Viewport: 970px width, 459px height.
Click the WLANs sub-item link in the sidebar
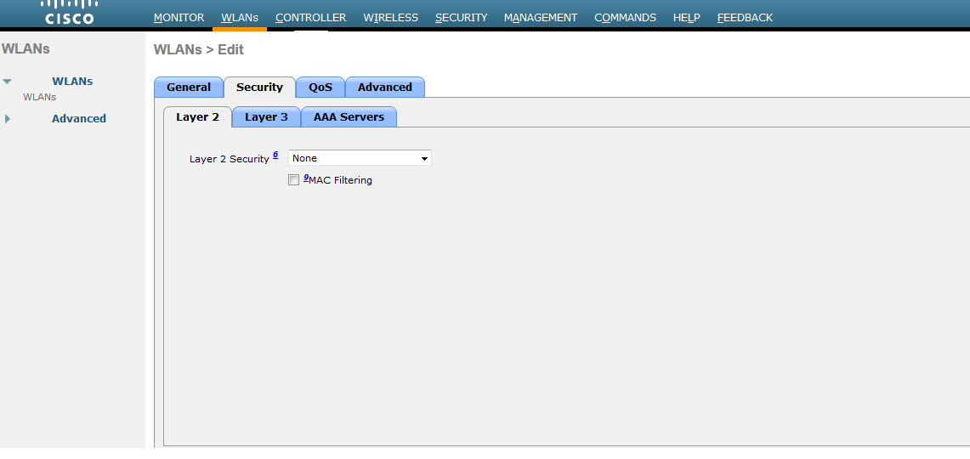click(x=39, y=97)
